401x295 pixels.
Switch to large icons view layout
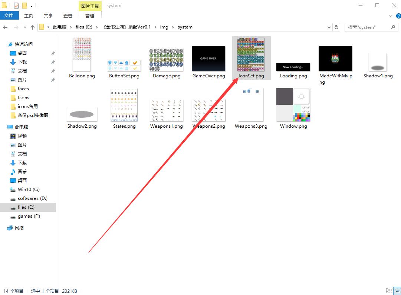397,291
